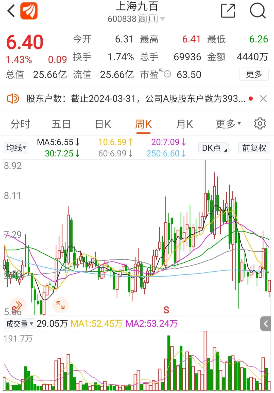This screenshot has width=274, height=393.
Task: Switch to the 日K chart tab
Action: pos(103,124)
